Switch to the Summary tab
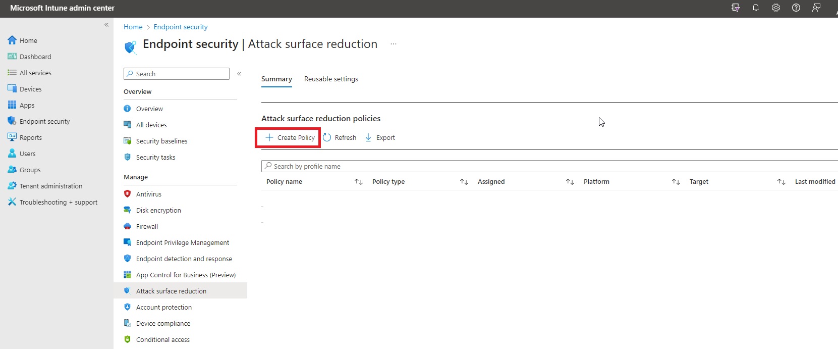Viewport: 838px width, 349px height. pos(276,79)
